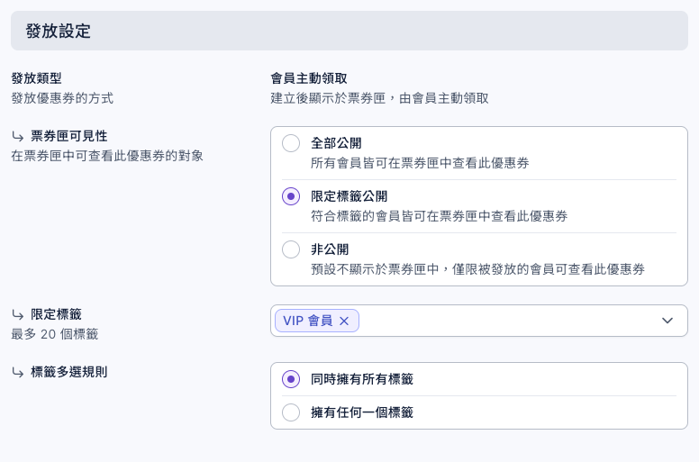
Task: Click the arrow icon beside 限定標籤
Action: coord(18,314)
